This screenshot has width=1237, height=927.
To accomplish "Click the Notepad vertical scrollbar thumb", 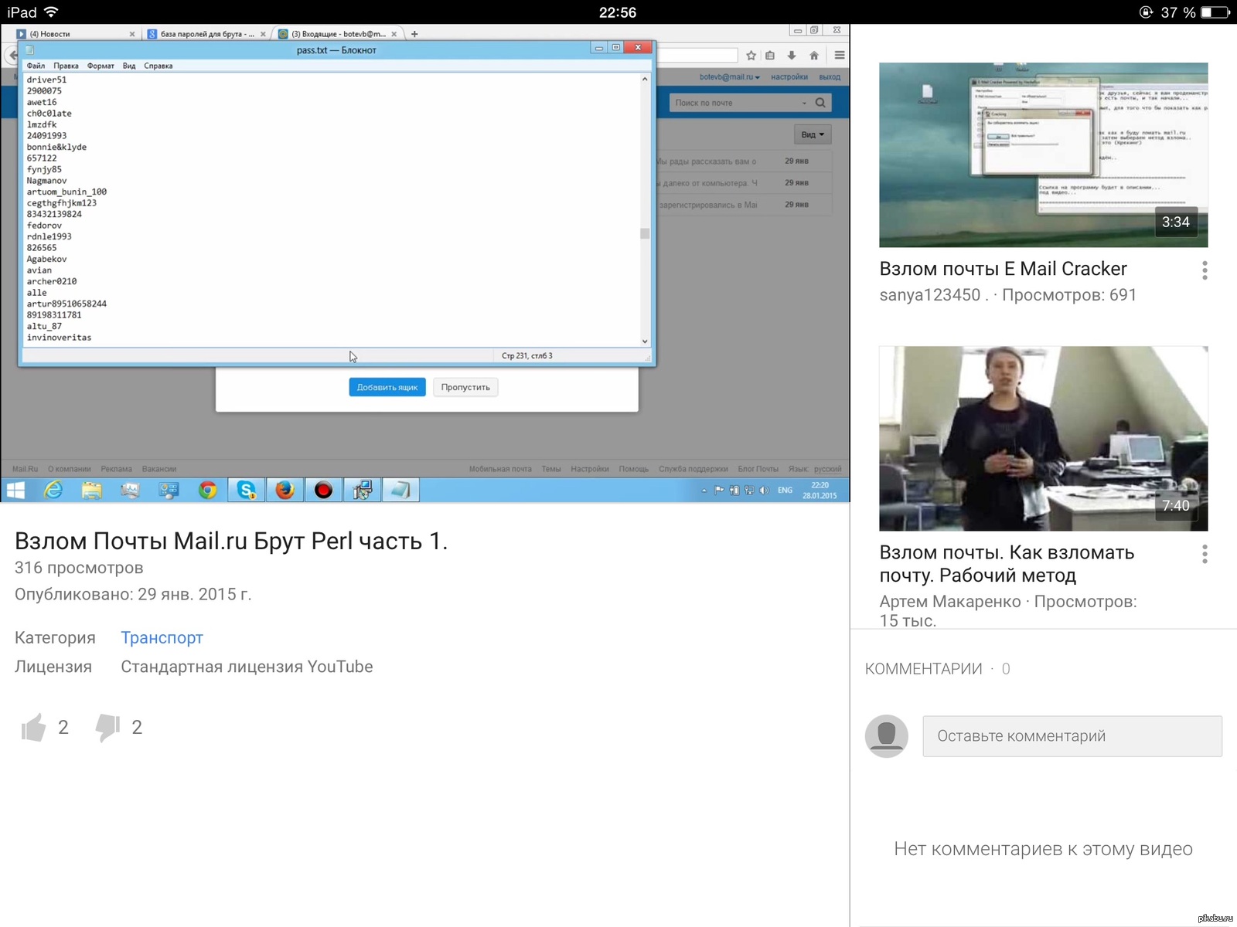I will 645,233.
